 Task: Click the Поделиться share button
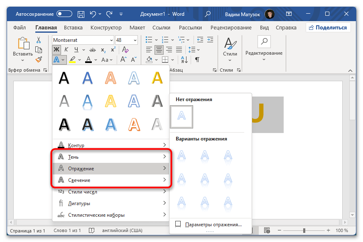(328, 28)
